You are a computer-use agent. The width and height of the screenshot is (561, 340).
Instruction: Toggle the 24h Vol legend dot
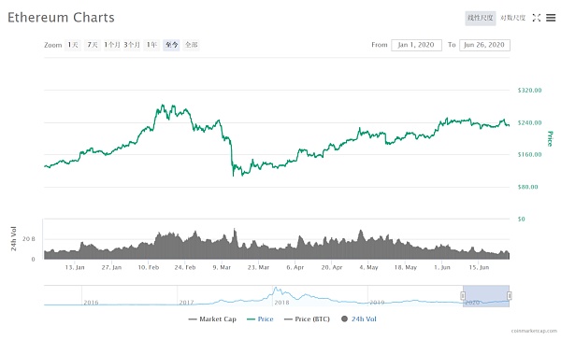coord(344,319)
